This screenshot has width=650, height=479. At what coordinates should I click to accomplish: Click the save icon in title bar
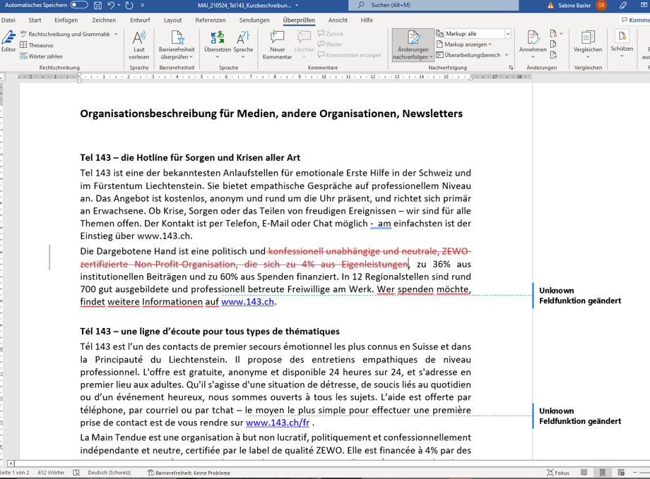(96, 5)
